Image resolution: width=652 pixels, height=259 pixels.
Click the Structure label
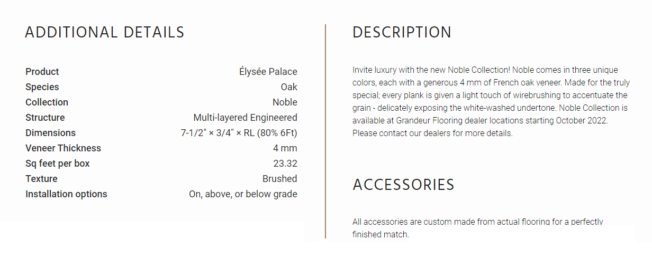coord(45,118)
